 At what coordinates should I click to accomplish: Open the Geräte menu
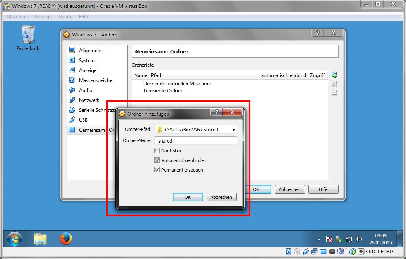click(x=65, y=16)
